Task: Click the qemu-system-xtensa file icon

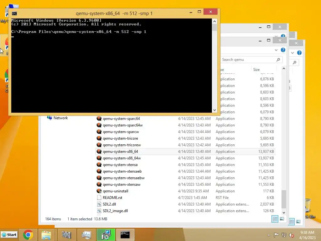Action: pos(99,164)
